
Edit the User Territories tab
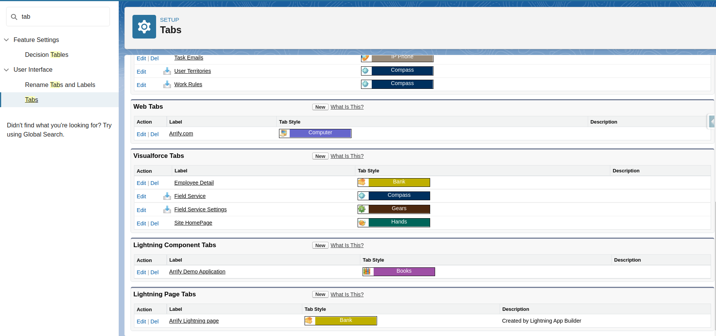point(141,72)
